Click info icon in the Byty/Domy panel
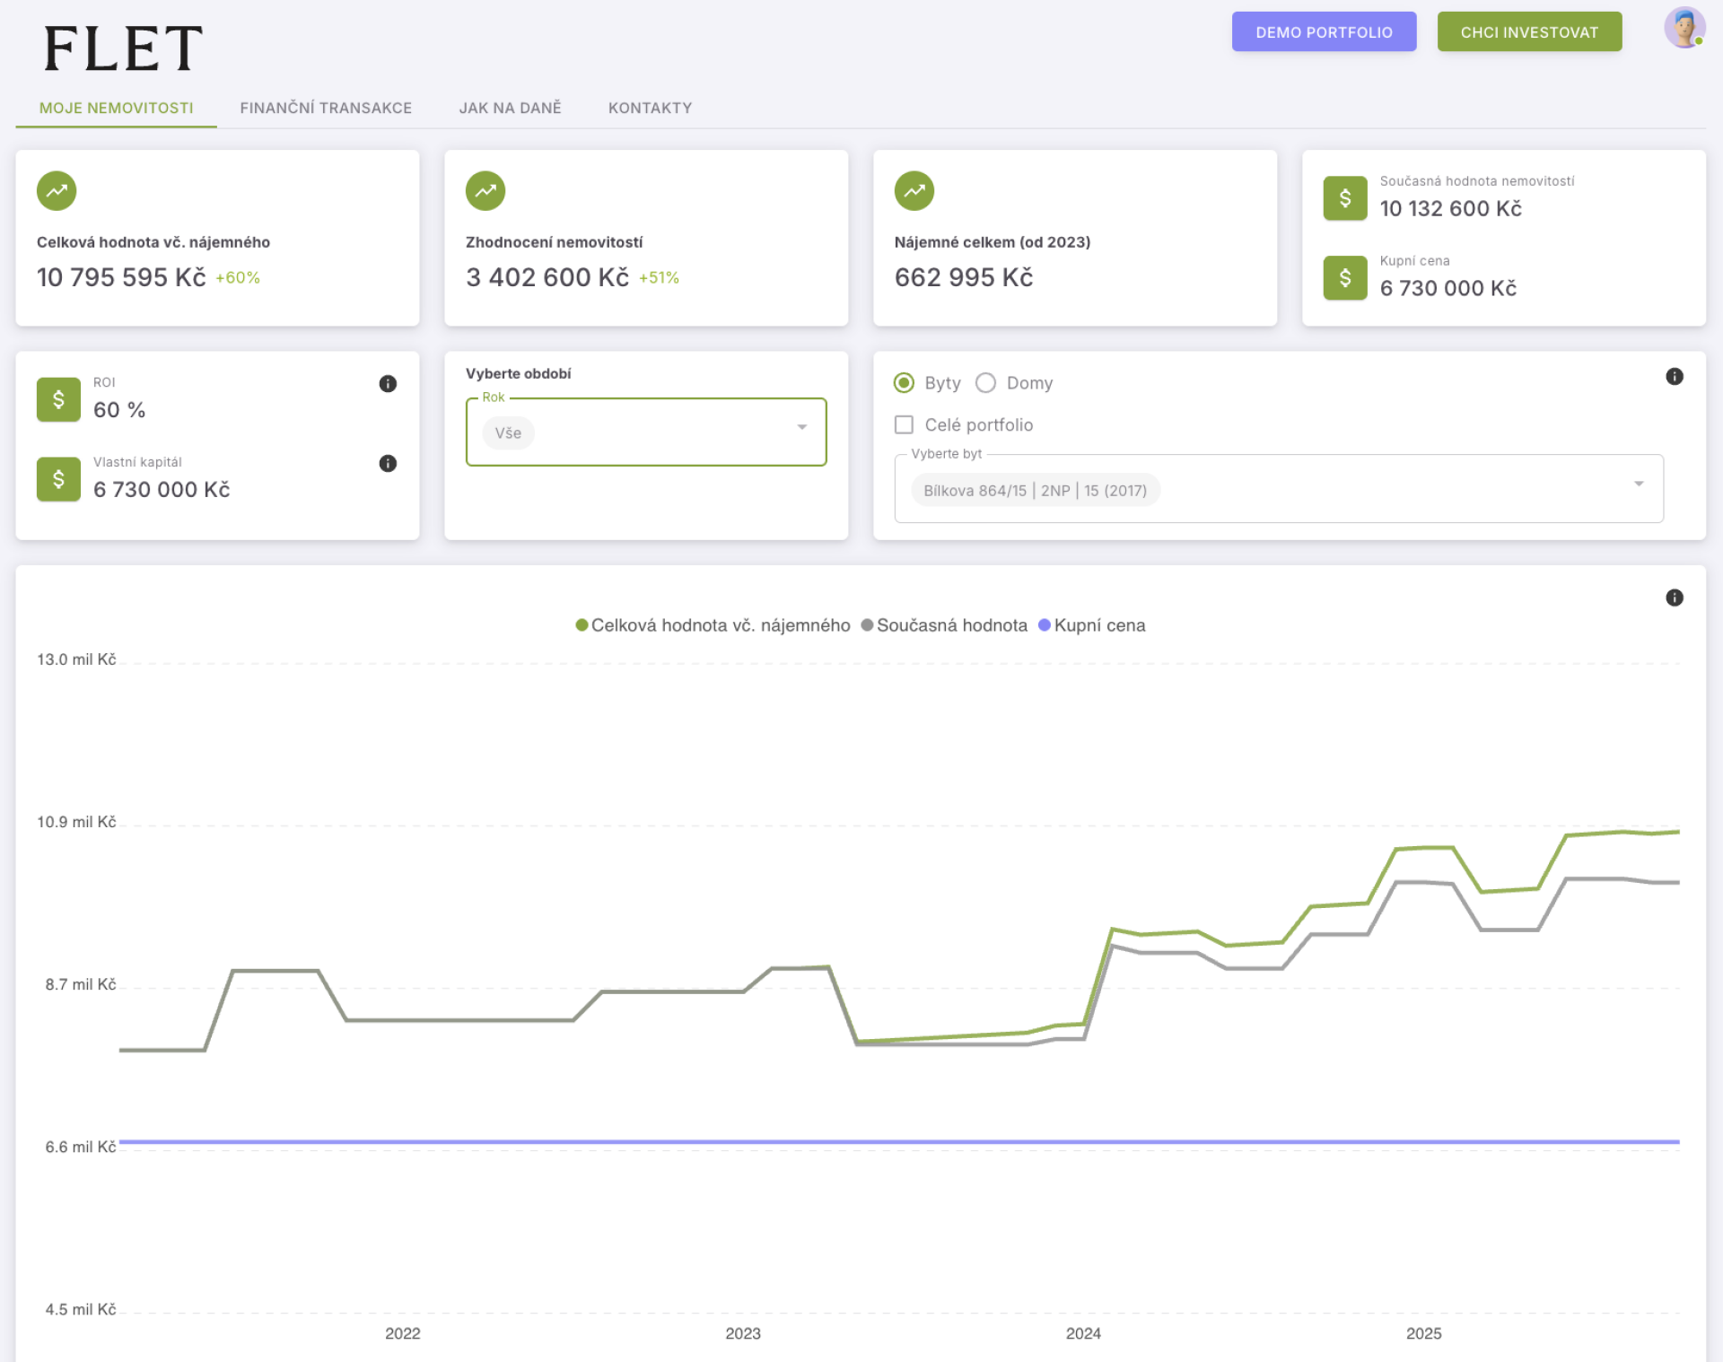The height and width of the screenshot is (1362, 1723). 1674,377
